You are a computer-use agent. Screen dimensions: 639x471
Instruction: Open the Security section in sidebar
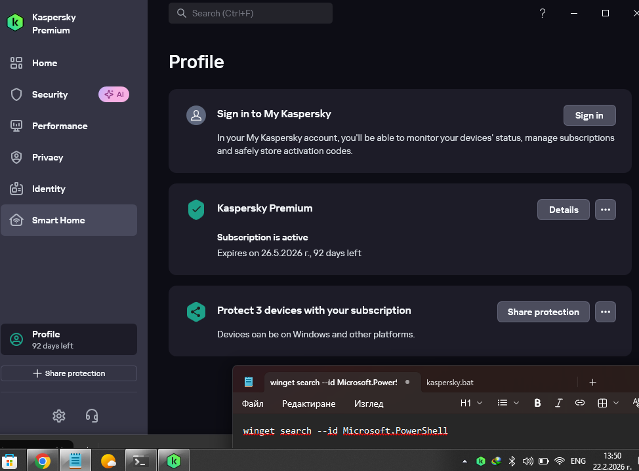[x=50, y=94]
